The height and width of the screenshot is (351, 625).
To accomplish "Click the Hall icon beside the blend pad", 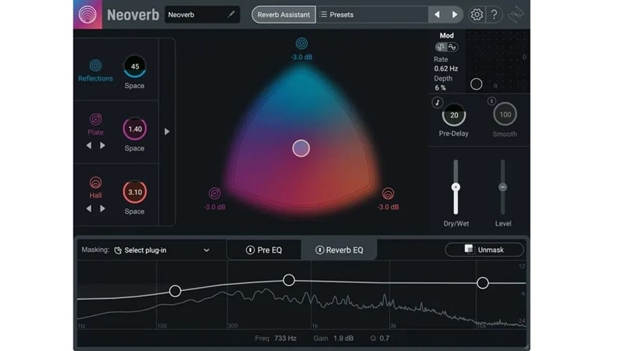I will [387, 193].
